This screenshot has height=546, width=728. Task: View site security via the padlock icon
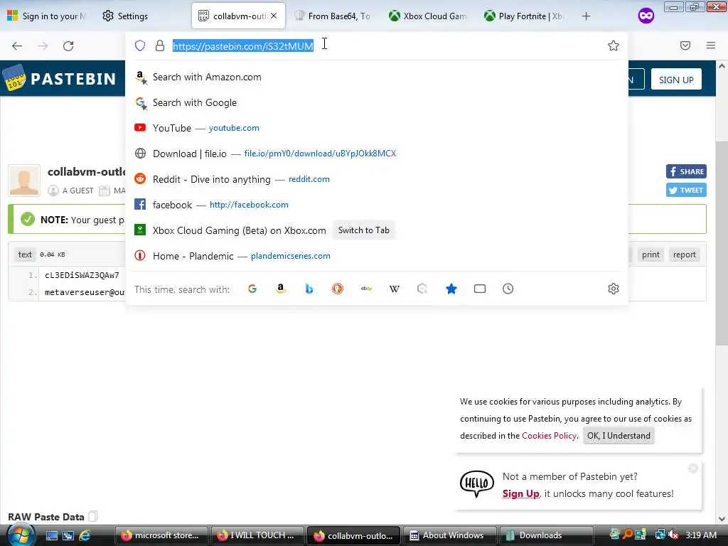(160, 45)
